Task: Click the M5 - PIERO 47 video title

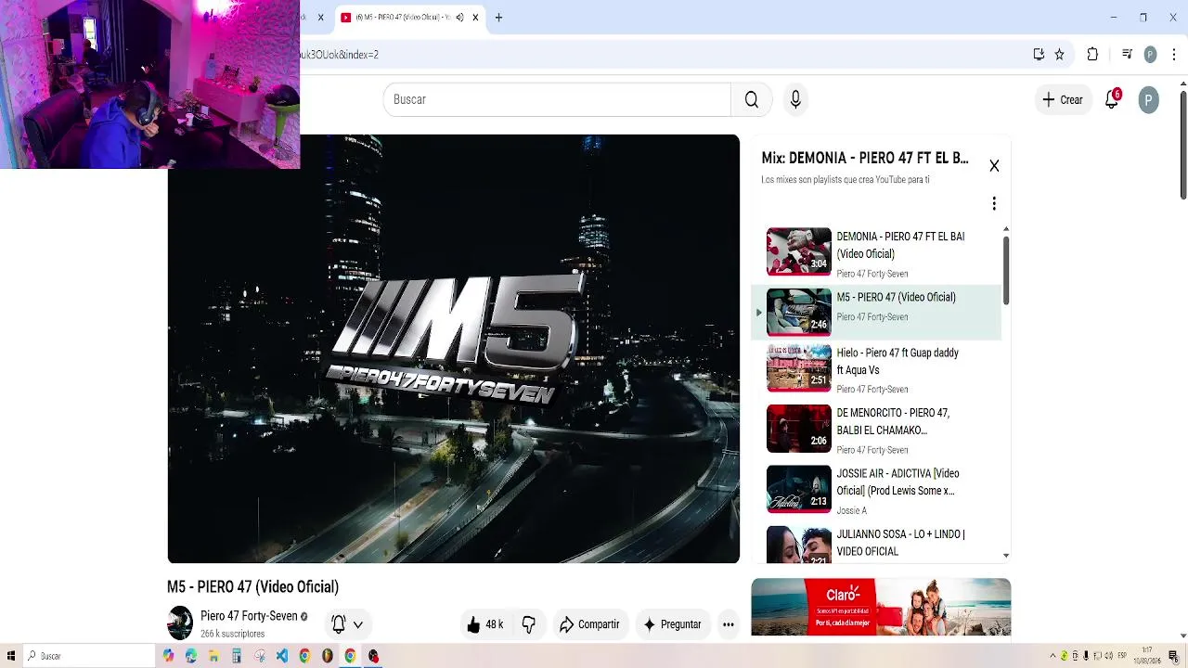Action: pos(252,587)
